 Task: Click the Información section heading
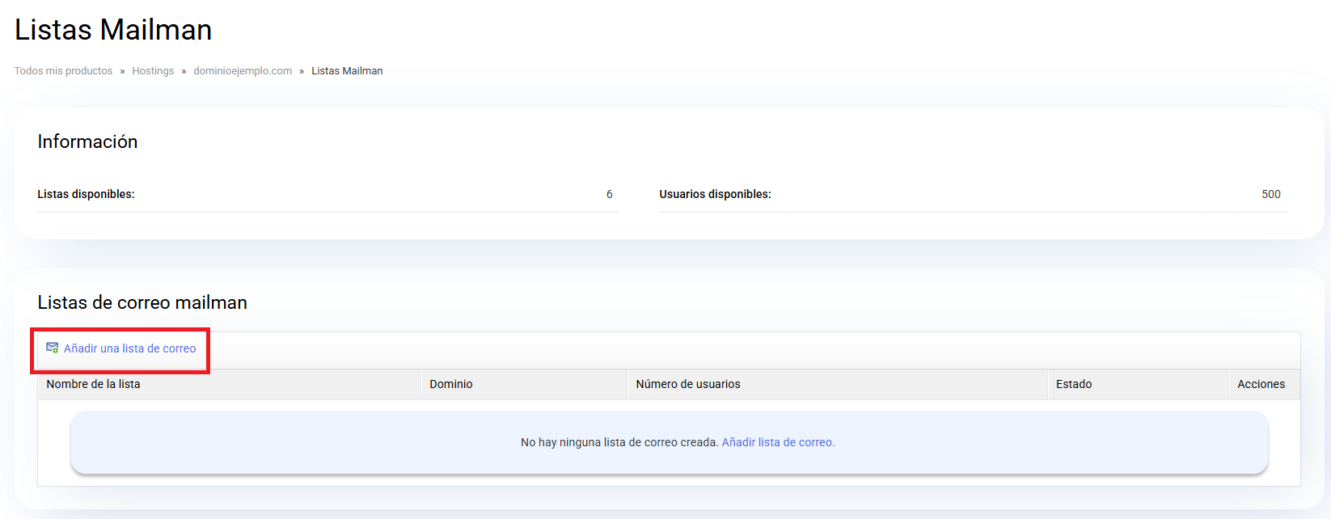coord(87,141)
